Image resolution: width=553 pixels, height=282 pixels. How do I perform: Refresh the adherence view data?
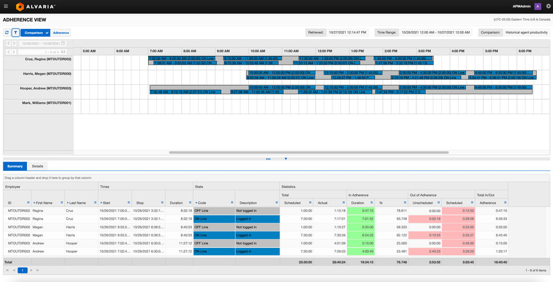[x=7, y=33]
